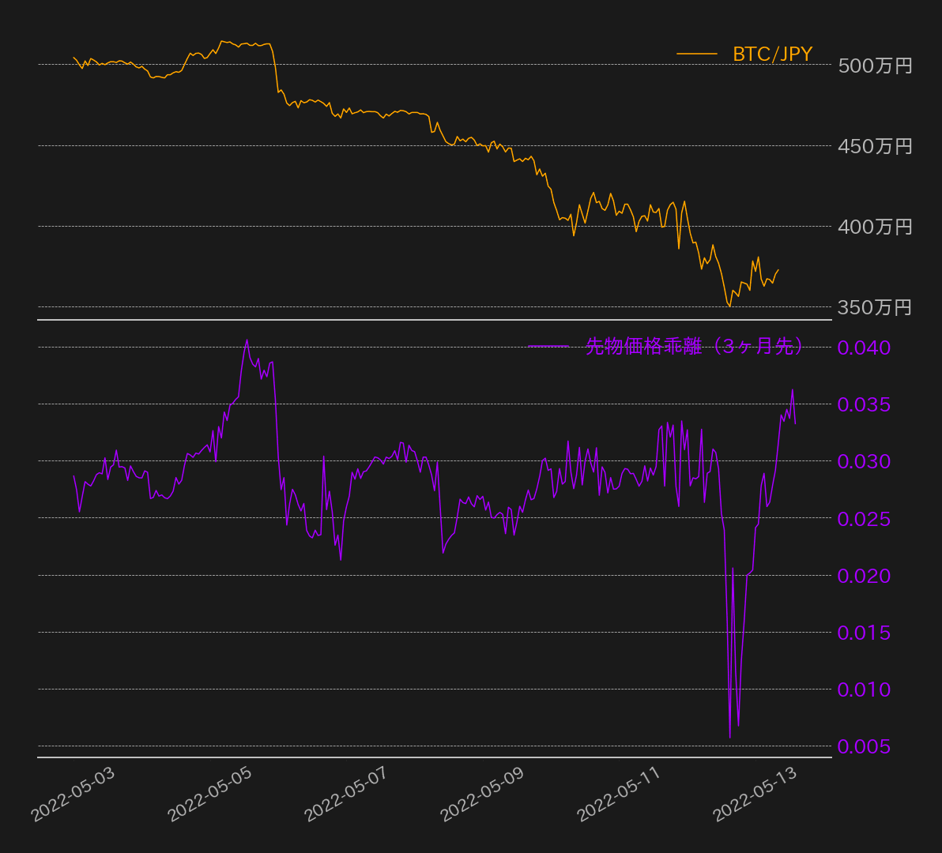Click the 先物価格乖離 legend label

pos(695,347)
